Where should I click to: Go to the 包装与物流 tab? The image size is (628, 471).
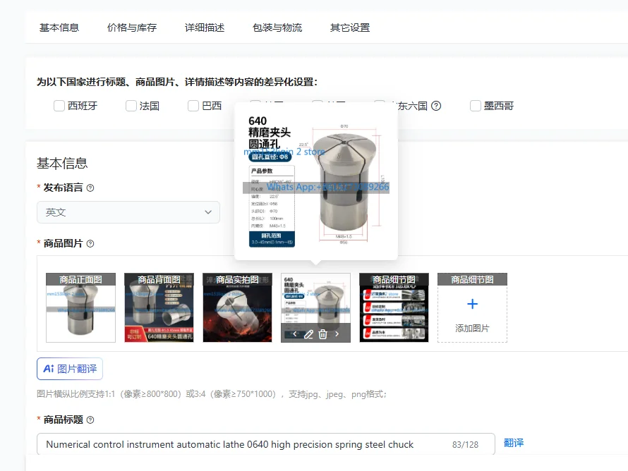pos(277,27)
